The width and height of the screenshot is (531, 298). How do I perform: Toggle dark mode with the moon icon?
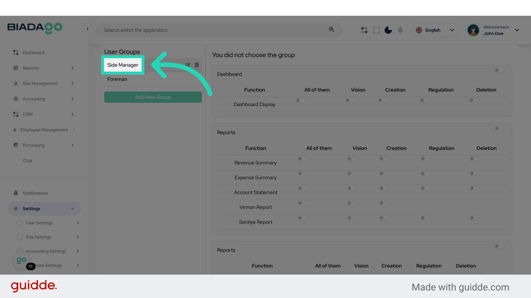388,30
